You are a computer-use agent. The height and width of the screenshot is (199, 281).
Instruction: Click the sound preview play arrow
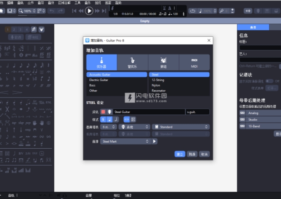click(154, 141)
